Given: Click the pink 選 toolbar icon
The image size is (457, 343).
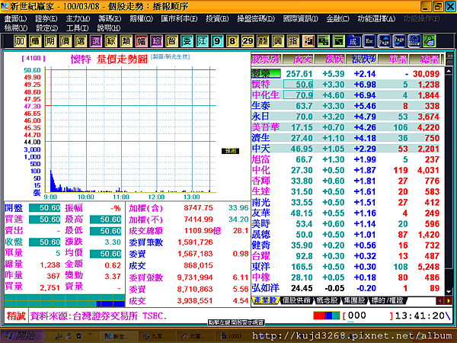Looking at the screenshot, I should click(x=96, y=41).
